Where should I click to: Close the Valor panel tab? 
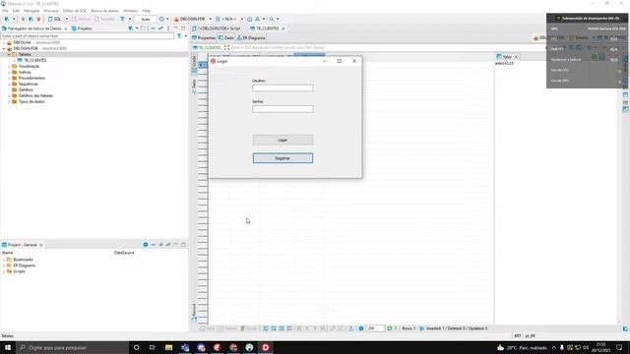[x=516, y=57]
